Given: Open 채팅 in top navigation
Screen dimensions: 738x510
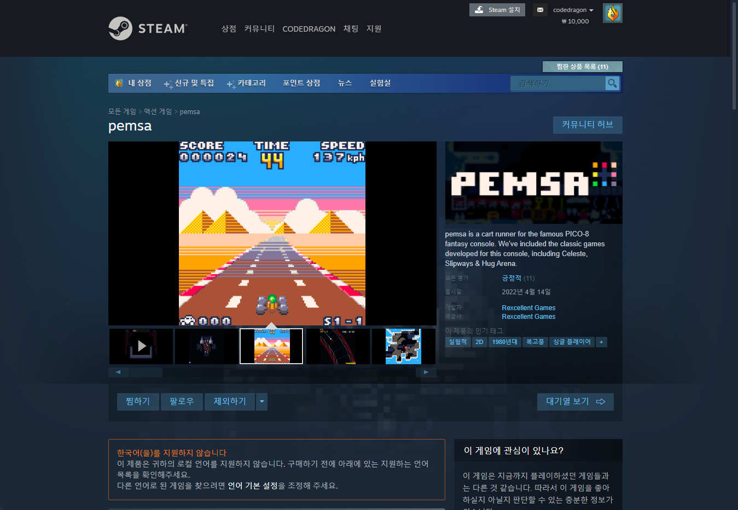Looking at the screenshot, I should (351, 29).
